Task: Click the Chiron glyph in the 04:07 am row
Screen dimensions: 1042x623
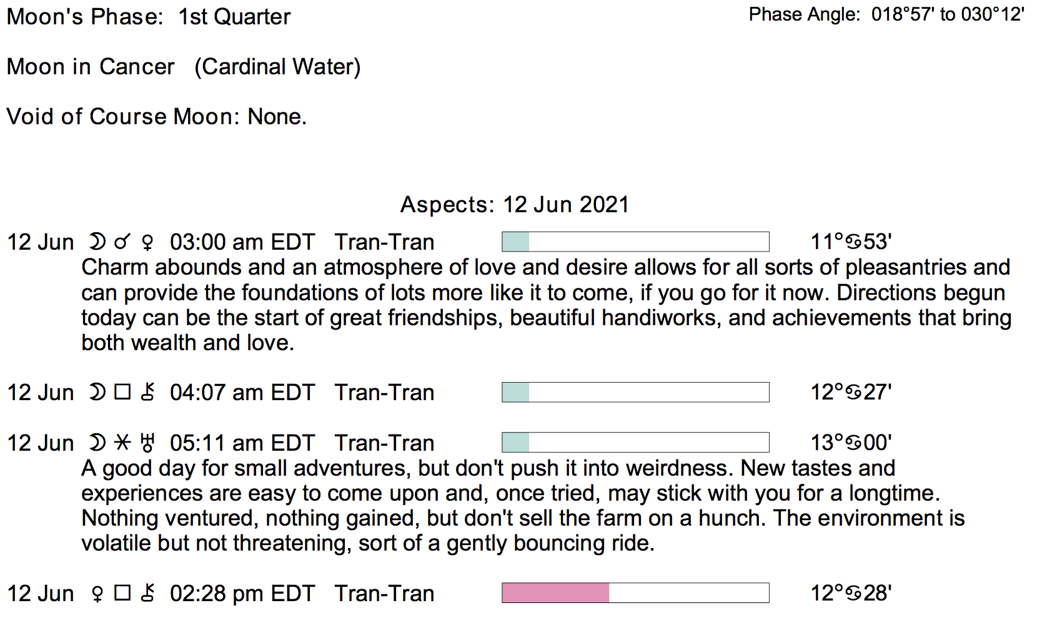Action: pyautogui.click(x=147, y=393)
